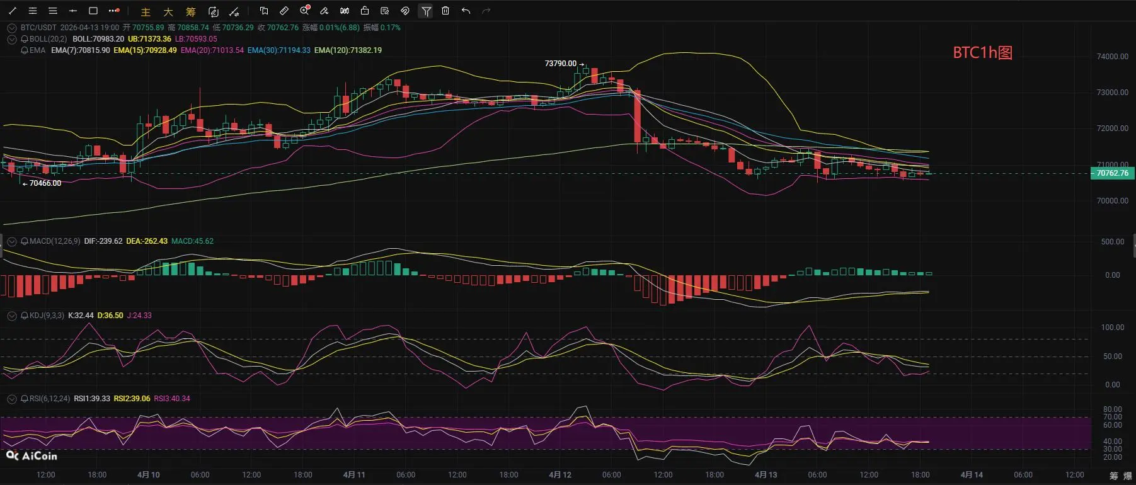Click the 4月 12 date on time axis
1136x485 pixels.
click(x=560, y=475)
